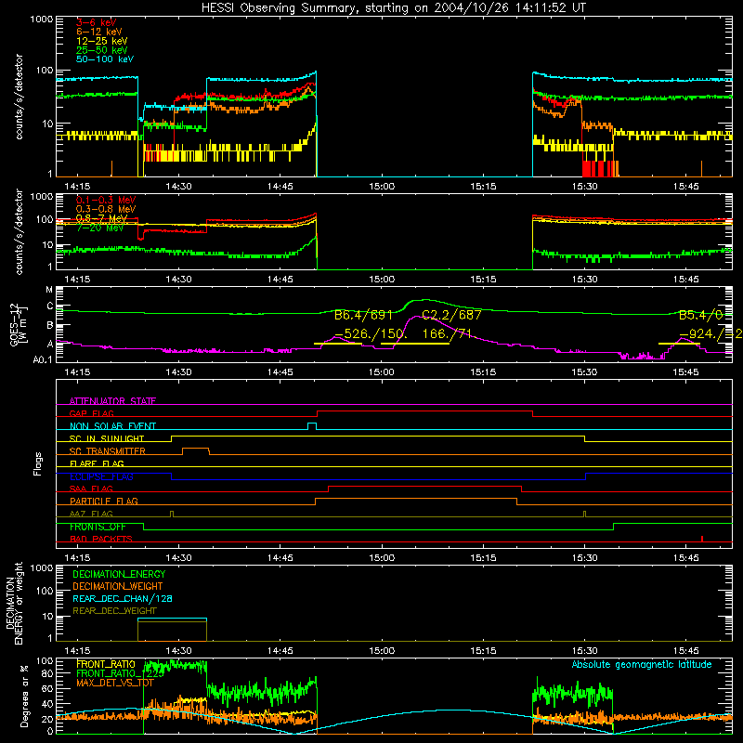Click the '-526./150.' position annotation

(369, 333)
